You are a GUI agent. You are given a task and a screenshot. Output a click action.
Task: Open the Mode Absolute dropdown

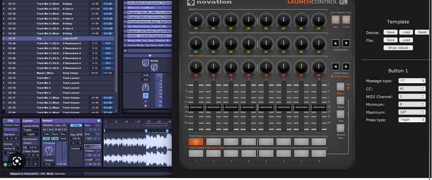click(69, 174)
